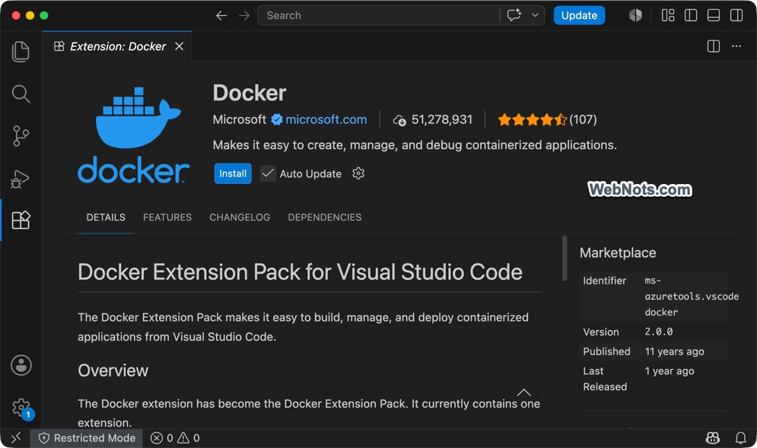Viewport: 757px width, 448px height.
Task: Click the Published '11 years ago' value
Action: 674,351
